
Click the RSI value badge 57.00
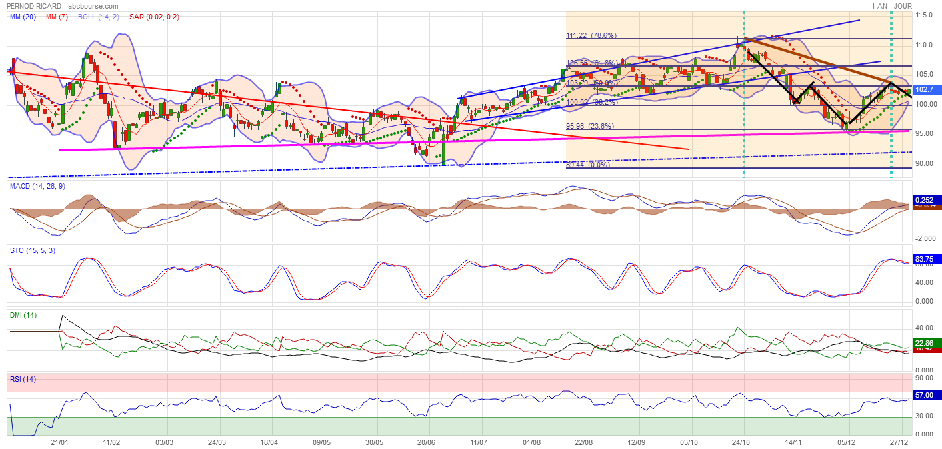pos(927,395)
